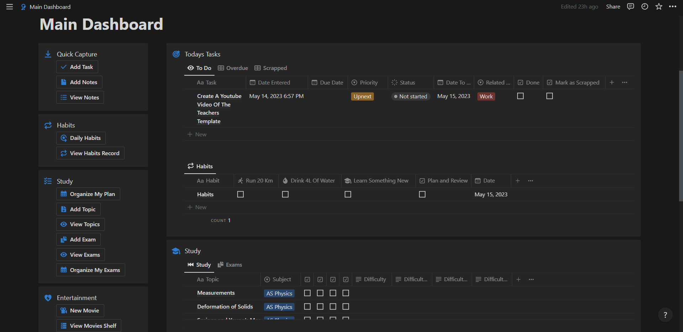Tick Mark as Scrapped for Youtube task

[550, 96]
